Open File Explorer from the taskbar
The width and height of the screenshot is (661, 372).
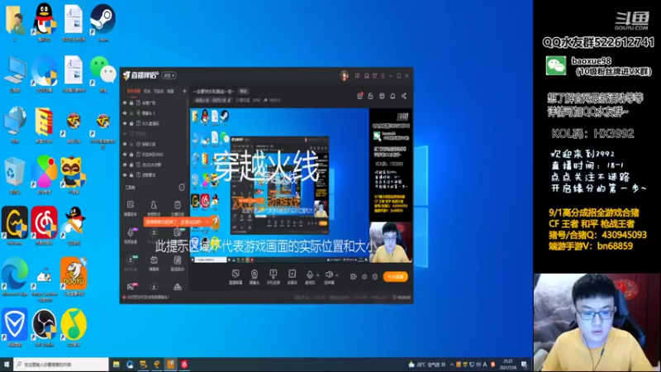(x=117, y=365)
